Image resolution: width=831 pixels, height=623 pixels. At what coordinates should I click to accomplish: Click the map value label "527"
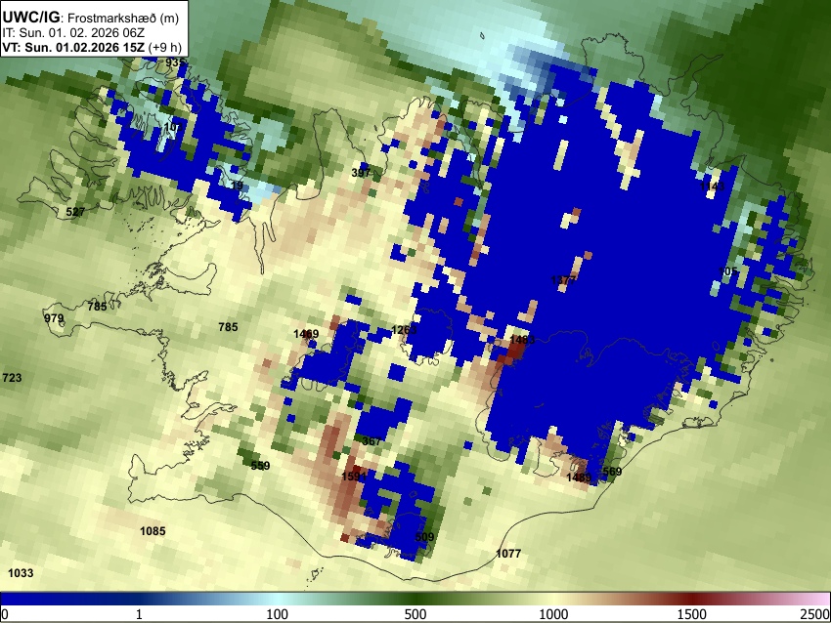[x=75, y=212]
